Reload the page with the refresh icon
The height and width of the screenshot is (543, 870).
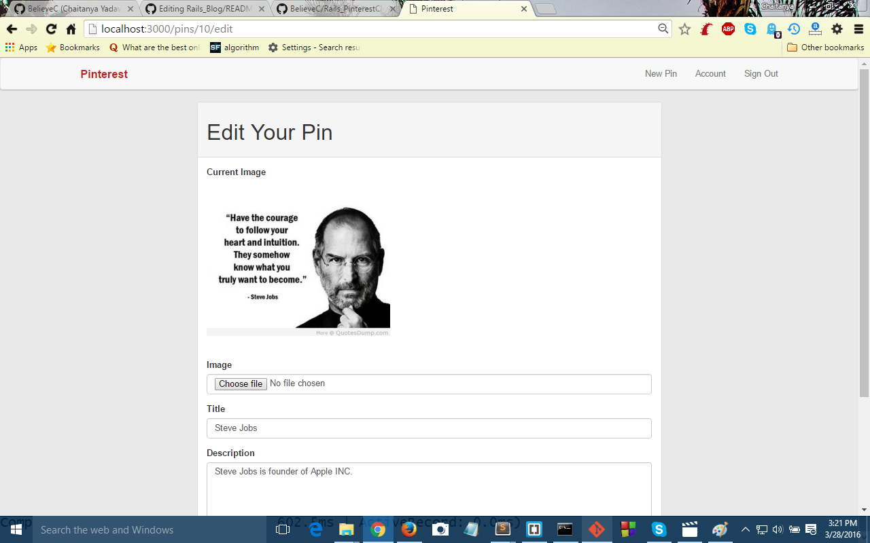51,29
